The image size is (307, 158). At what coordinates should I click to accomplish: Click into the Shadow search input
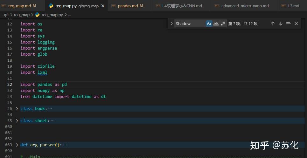tap(189, 24)
